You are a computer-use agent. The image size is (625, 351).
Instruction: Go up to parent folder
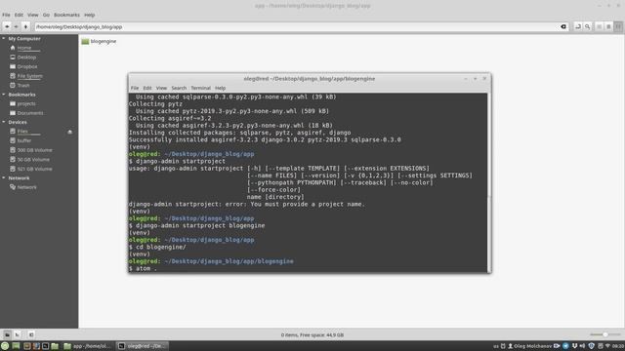(x=25, y=26)
